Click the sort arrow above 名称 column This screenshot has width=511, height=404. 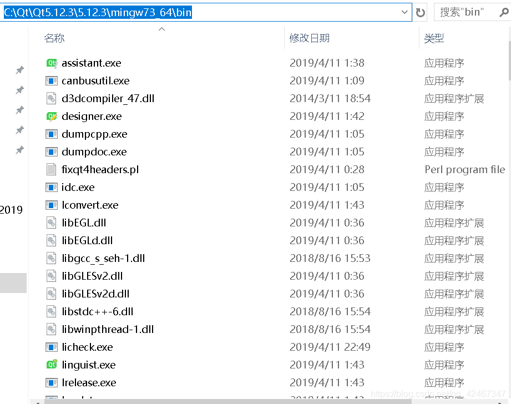[x=161, y=29]
